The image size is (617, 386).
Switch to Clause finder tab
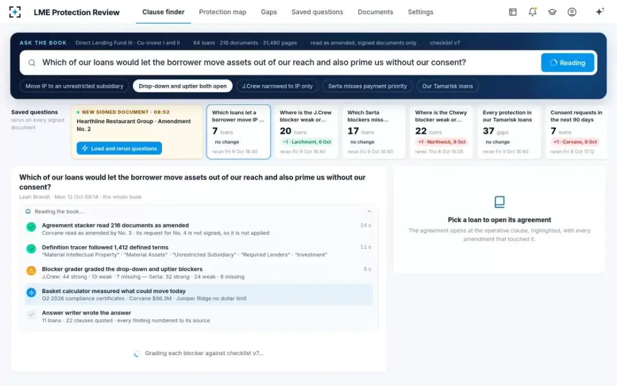pyautogui.click(x=163, y=12)
